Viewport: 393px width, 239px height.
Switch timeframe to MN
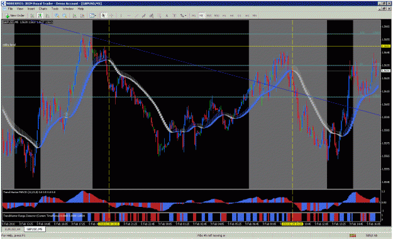pos(255,16)
